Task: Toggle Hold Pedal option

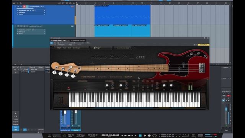Action: coord(103,77)
